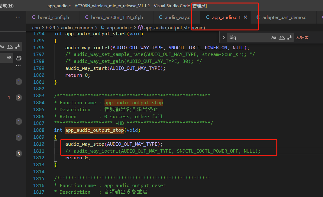The height and width of the screenshot is (197, 323).
Task: Close the app_audio.c editor tab
Action: [x=245, y=17]
